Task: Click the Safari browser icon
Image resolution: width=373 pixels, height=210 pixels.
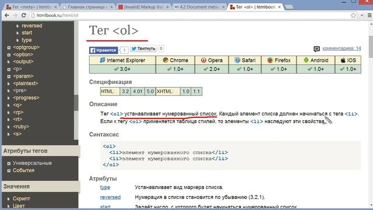Action: 237,60
